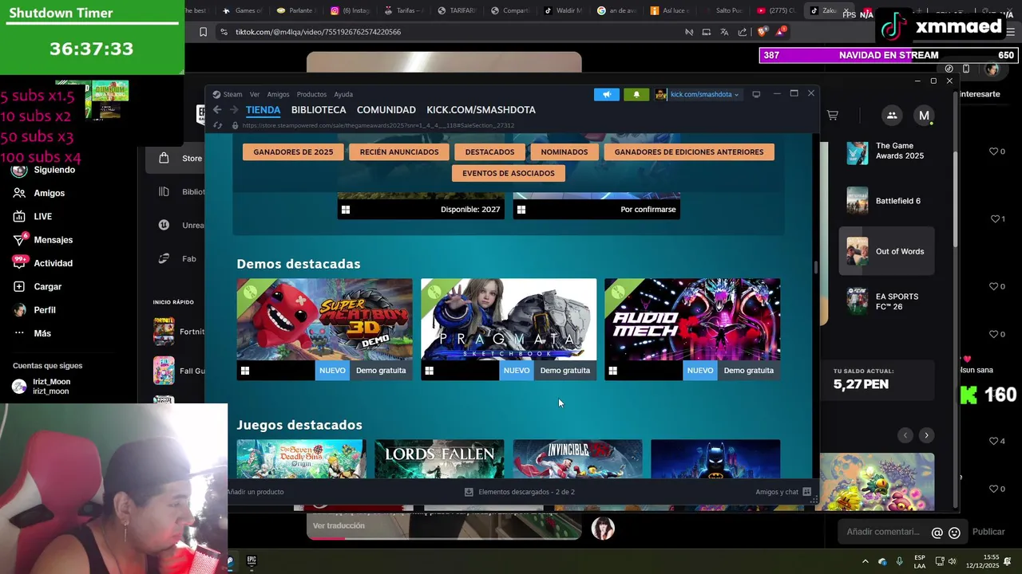Open Invincible VS game tile
This screenshot has height=574, width=1022.
[577, 458]
